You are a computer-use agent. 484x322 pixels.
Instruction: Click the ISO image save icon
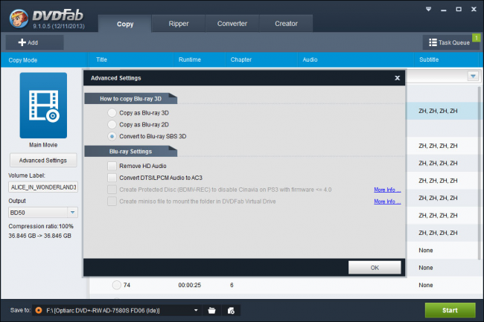pos(231,310)
